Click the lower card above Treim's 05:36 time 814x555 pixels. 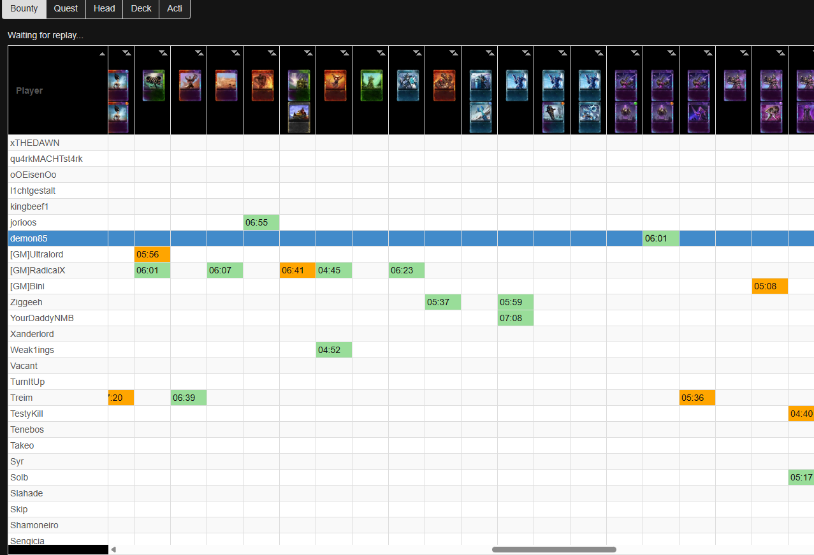point(698,117)
